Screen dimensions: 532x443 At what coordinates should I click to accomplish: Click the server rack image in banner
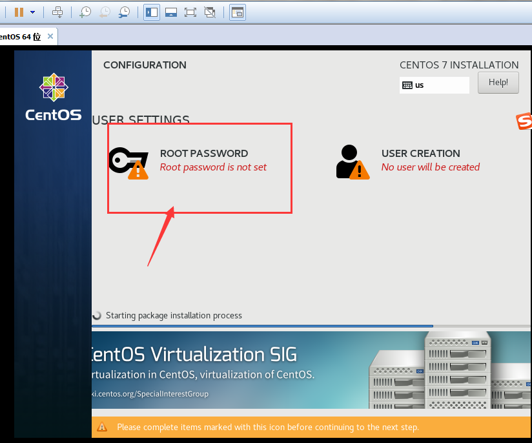tap(450, 370)
